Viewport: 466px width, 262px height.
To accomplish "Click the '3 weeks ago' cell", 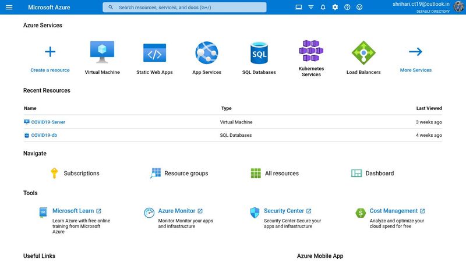I will click(x=429, y=122).
